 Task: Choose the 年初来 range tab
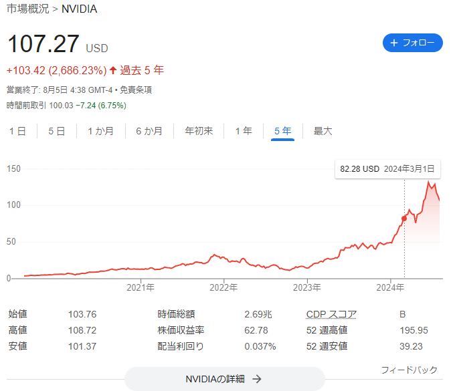[x=199, y=131]
